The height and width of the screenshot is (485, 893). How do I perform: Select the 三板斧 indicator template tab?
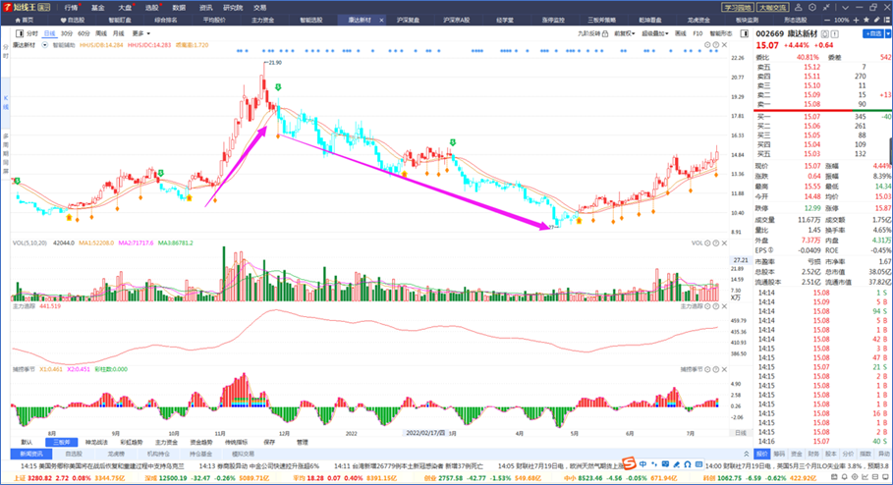point(61,442)
